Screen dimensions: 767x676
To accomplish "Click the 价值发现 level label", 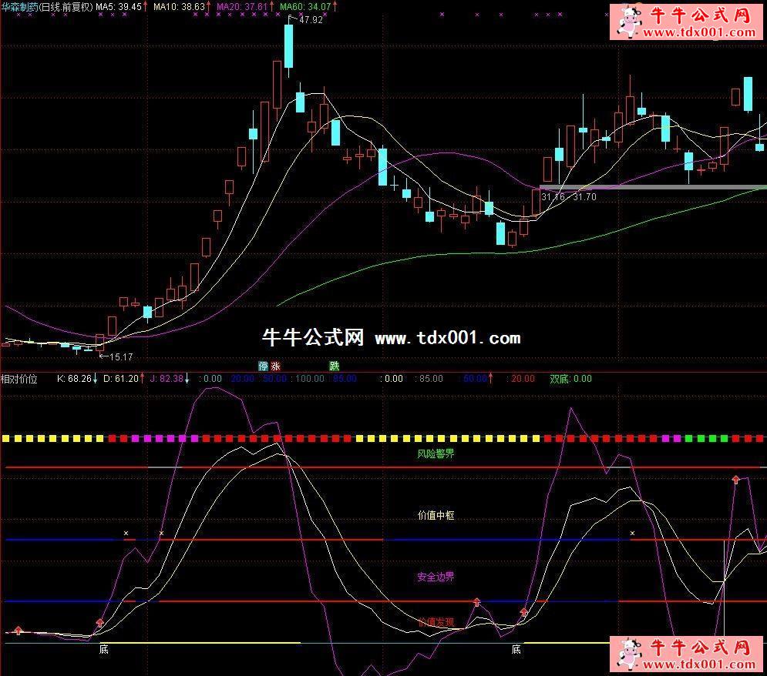I will (x=436, y=622).
